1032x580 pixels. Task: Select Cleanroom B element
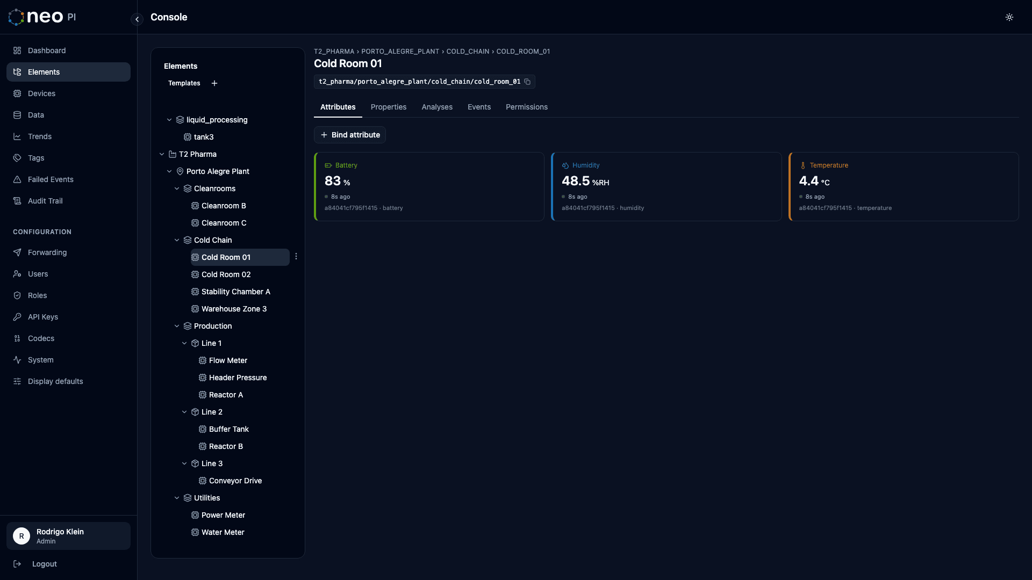click(224, 206)
